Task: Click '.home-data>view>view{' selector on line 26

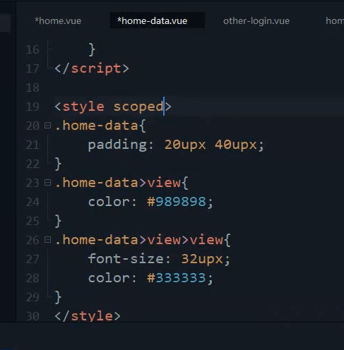Action: pyautogui.click(x=143, y=240)
